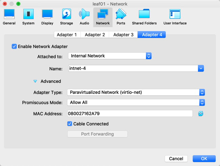The image size is (220, 166).
Task: Generate a new MAC address with refresh icon
Action: coord(201,114)
